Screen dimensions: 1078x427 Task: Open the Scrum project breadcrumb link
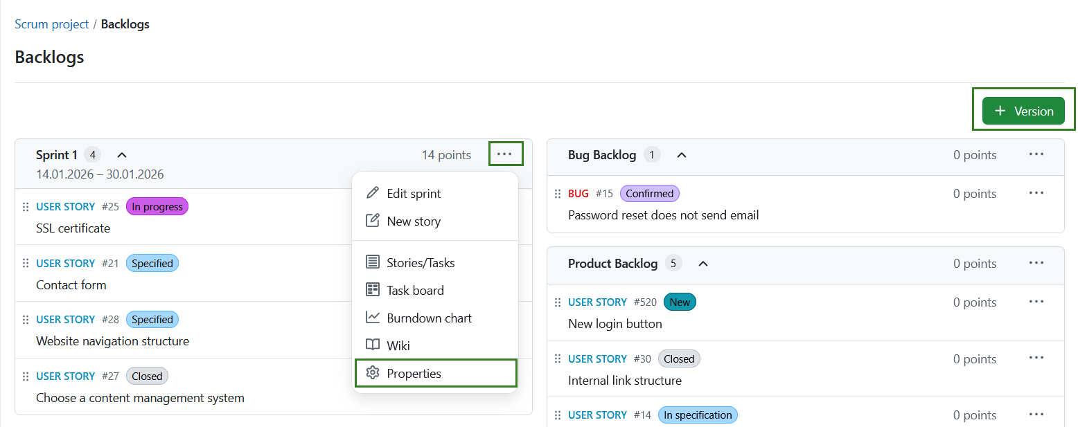tap(51, 24)
